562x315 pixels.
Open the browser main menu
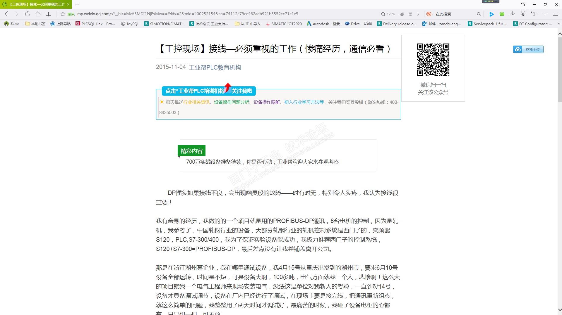556,14
